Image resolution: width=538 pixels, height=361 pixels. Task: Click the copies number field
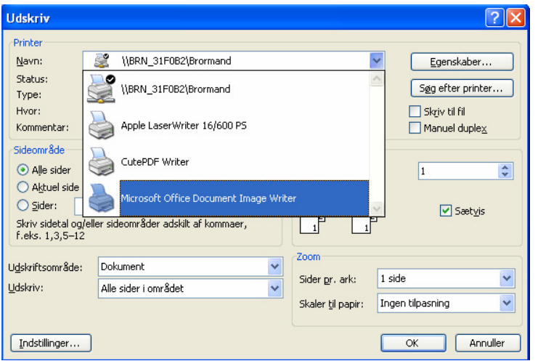[x=458, y=171]
